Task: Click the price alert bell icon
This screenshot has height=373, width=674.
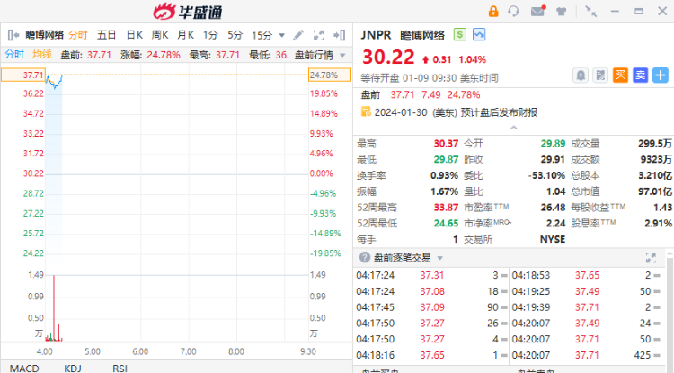Action: tap(581, 75)
